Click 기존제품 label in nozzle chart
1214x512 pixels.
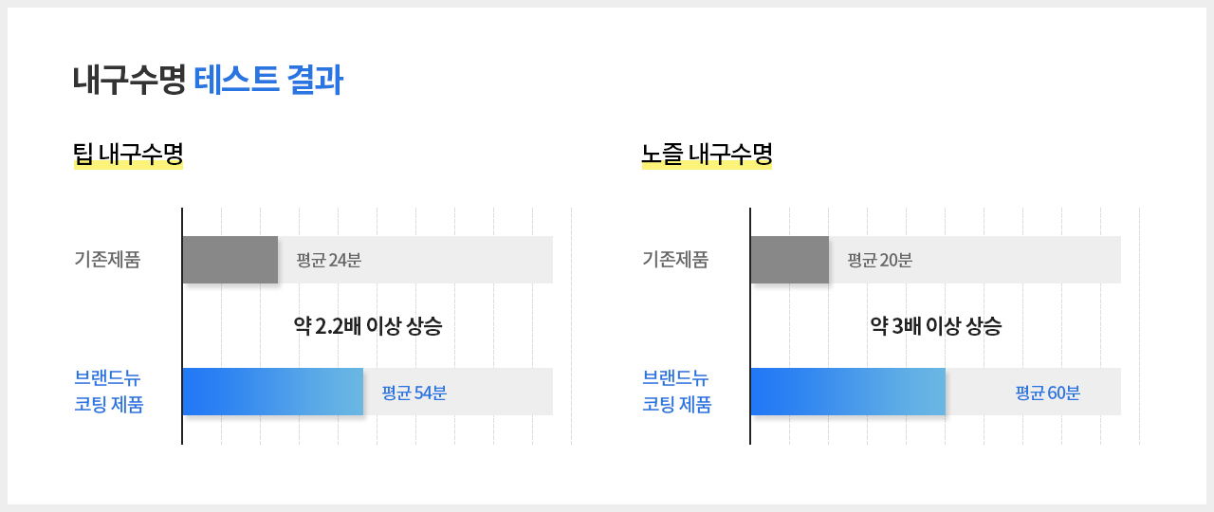[675, 260]
